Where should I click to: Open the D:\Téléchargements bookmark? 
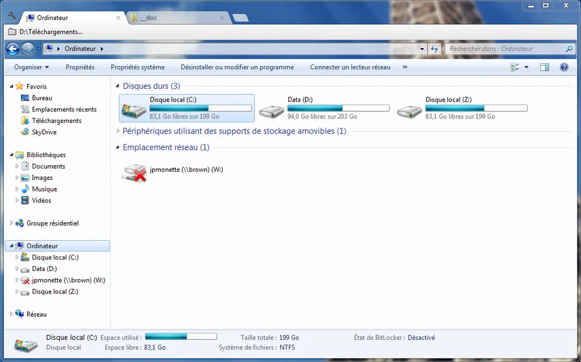pos(45,32)
